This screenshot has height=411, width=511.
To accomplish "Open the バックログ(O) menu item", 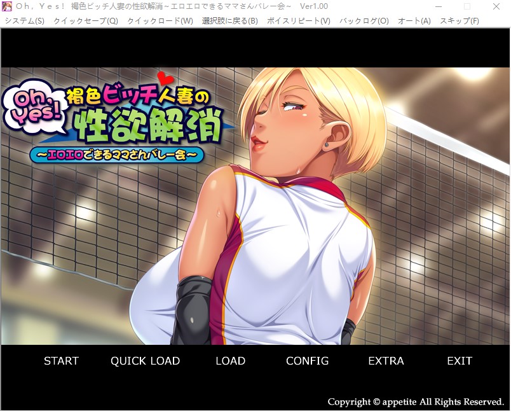I will [364, 20].
